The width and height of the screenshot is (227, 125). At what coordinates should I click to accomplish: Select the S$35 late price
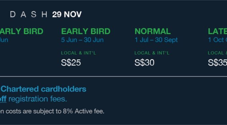218,63
